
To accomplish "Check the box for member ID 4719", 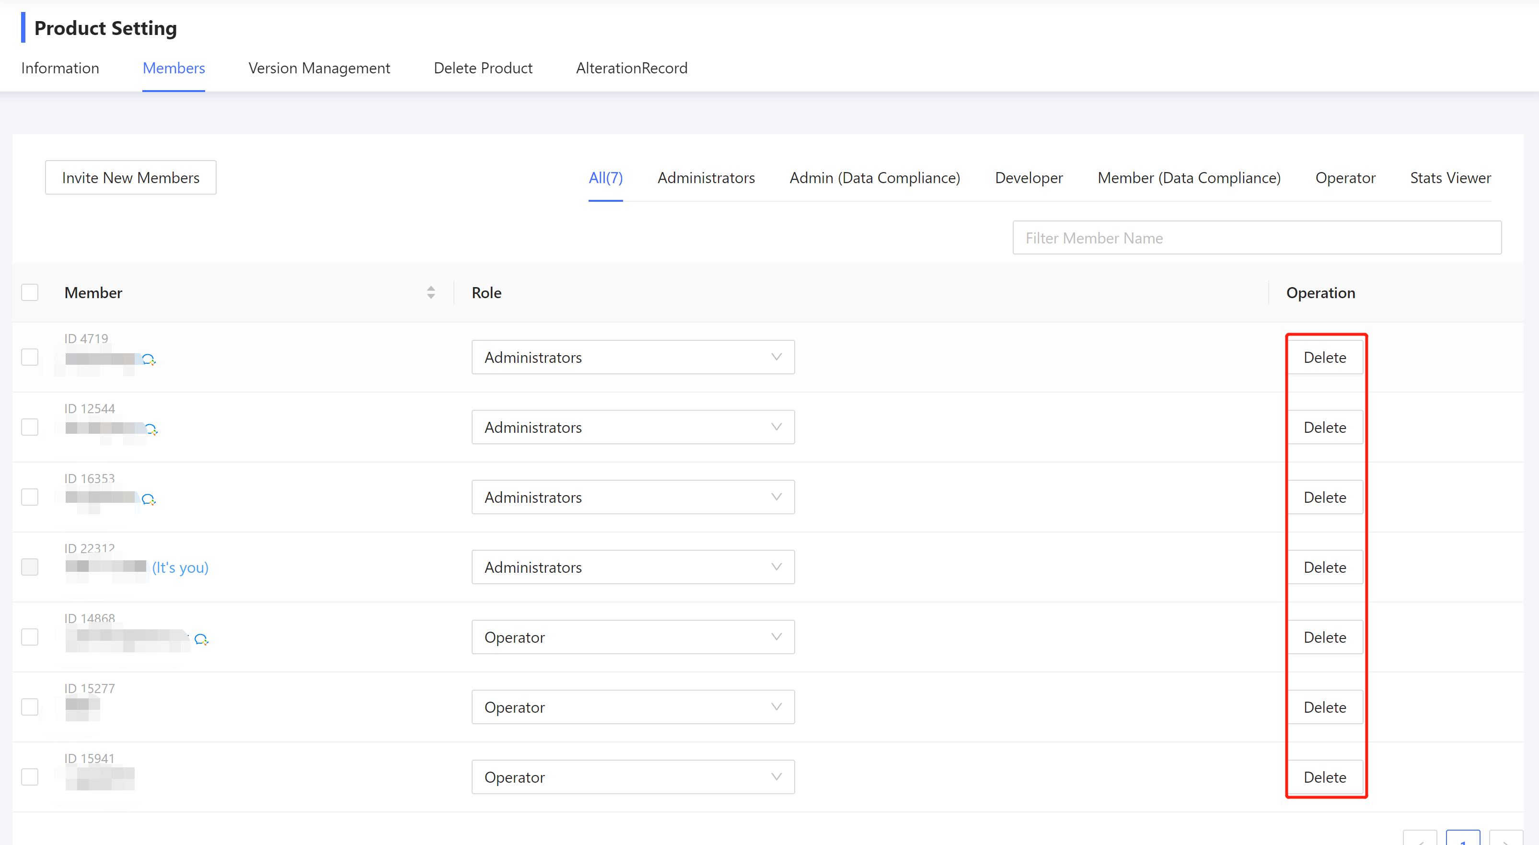I will click(30, 358).
